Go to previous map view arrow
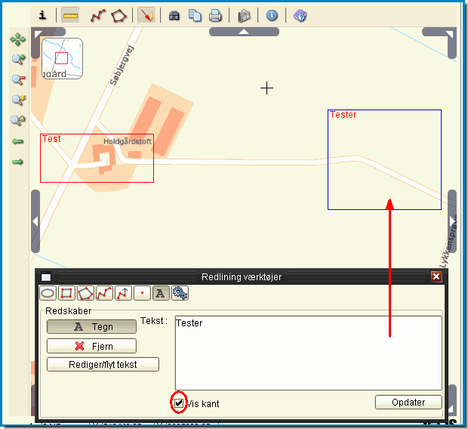468x429 pixels. pos(17,141)
